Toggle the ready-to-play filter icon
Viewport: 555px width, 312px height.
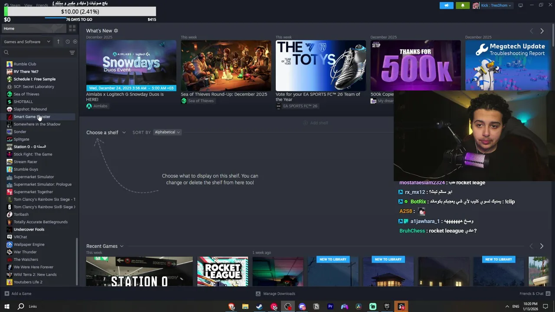pyautogui.click(x=75, y=42)
